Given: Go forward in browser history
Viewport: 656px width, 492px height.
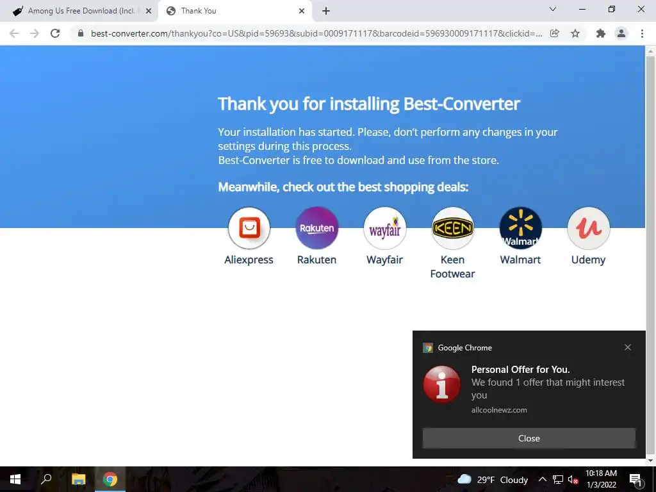Looking at the screenshot, I should (35, 33).
